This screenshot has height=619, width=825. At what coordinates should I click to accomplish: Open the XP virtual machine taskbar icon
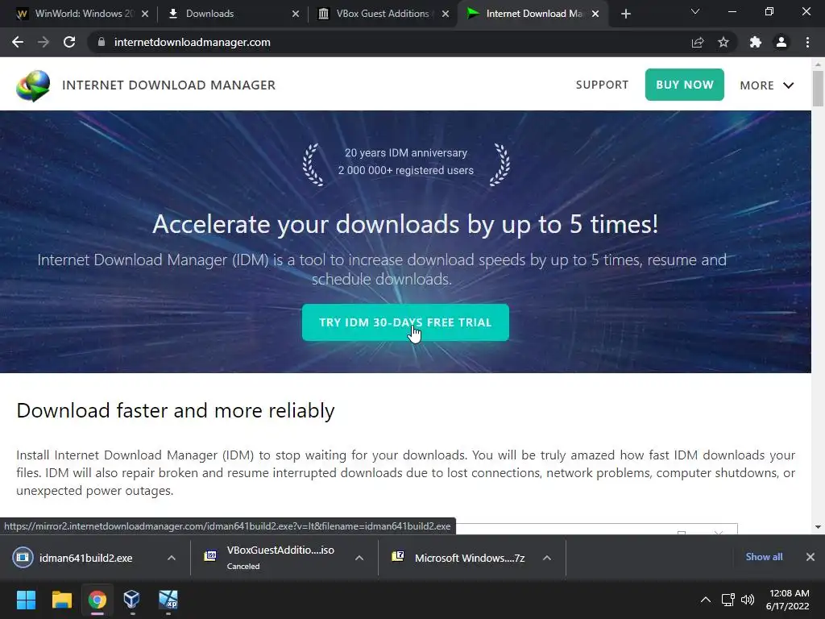pos(168,600)
